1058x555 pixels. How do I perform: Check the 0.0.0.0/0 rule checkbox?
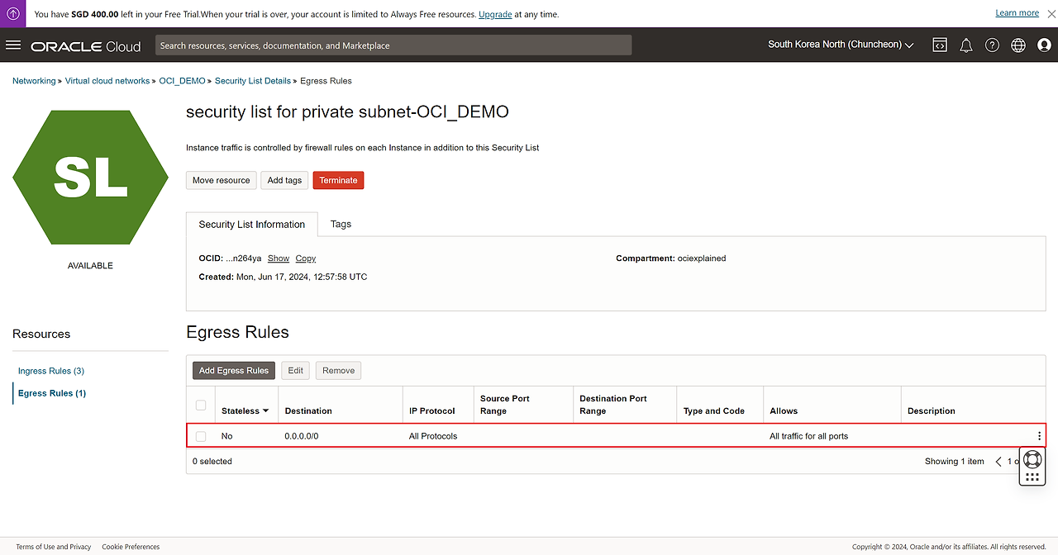point(201,436)
